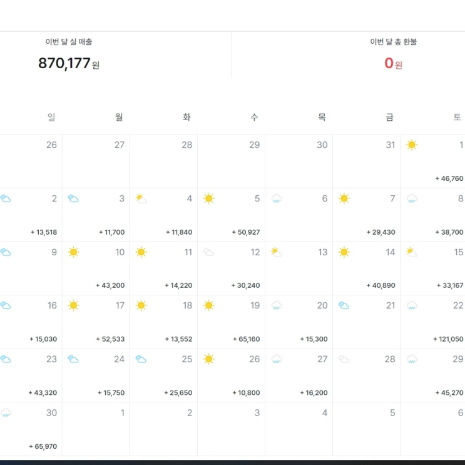Select the +43,200 sales amount on day 10
The width and height of the screenshot is (465, 465).
(110, 285)
